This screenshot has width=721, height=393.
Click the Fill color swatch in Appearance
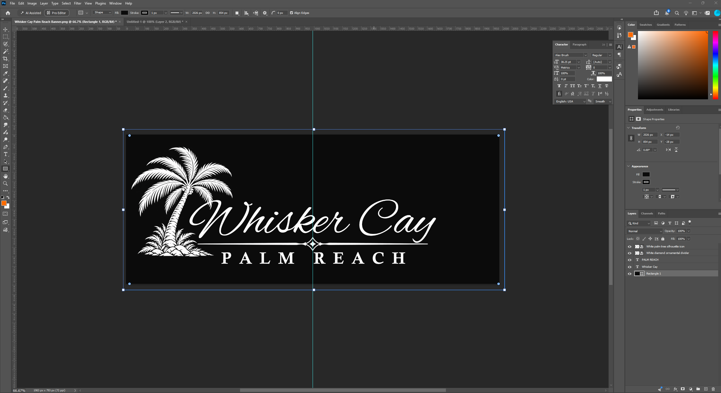pos(646,174)
